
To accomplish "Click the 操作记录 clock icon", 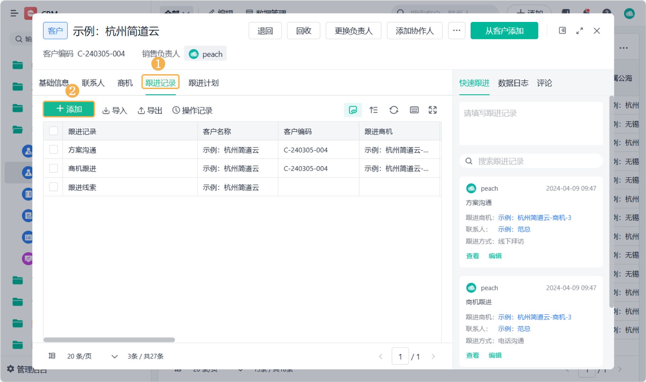I will point(176,110).
